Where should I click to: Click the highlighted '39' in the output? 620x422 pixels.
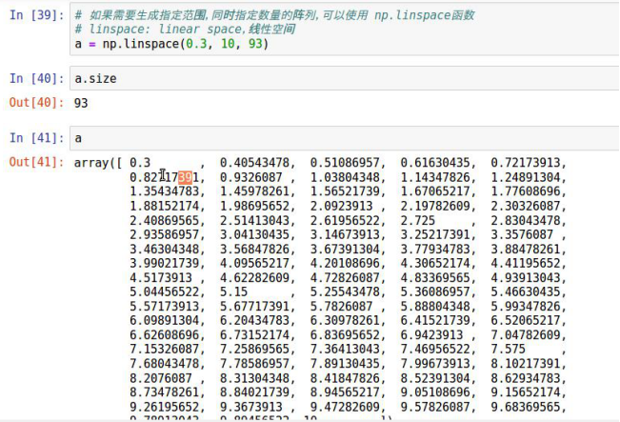pyautogui.click(x=185, y=177)
